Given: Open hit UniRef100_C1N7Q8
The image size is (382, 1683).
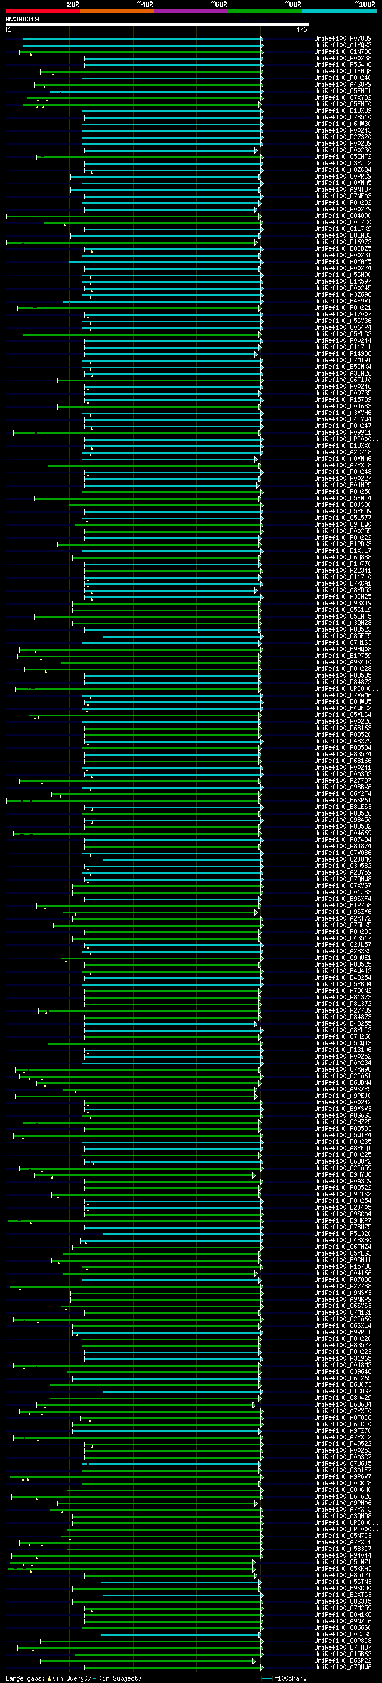Looking at the screenshot, I should pyautogui.click(x=343, y=51).
